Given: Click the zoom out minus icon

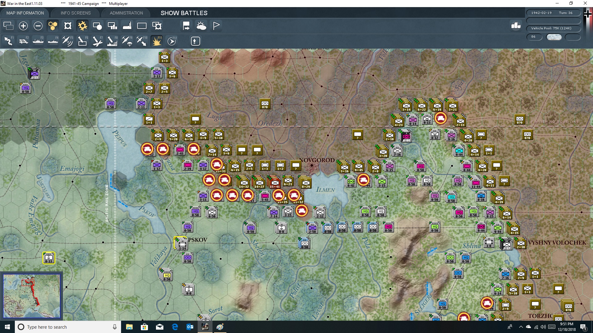Looking at the screenshot, I should click(38, 26).
